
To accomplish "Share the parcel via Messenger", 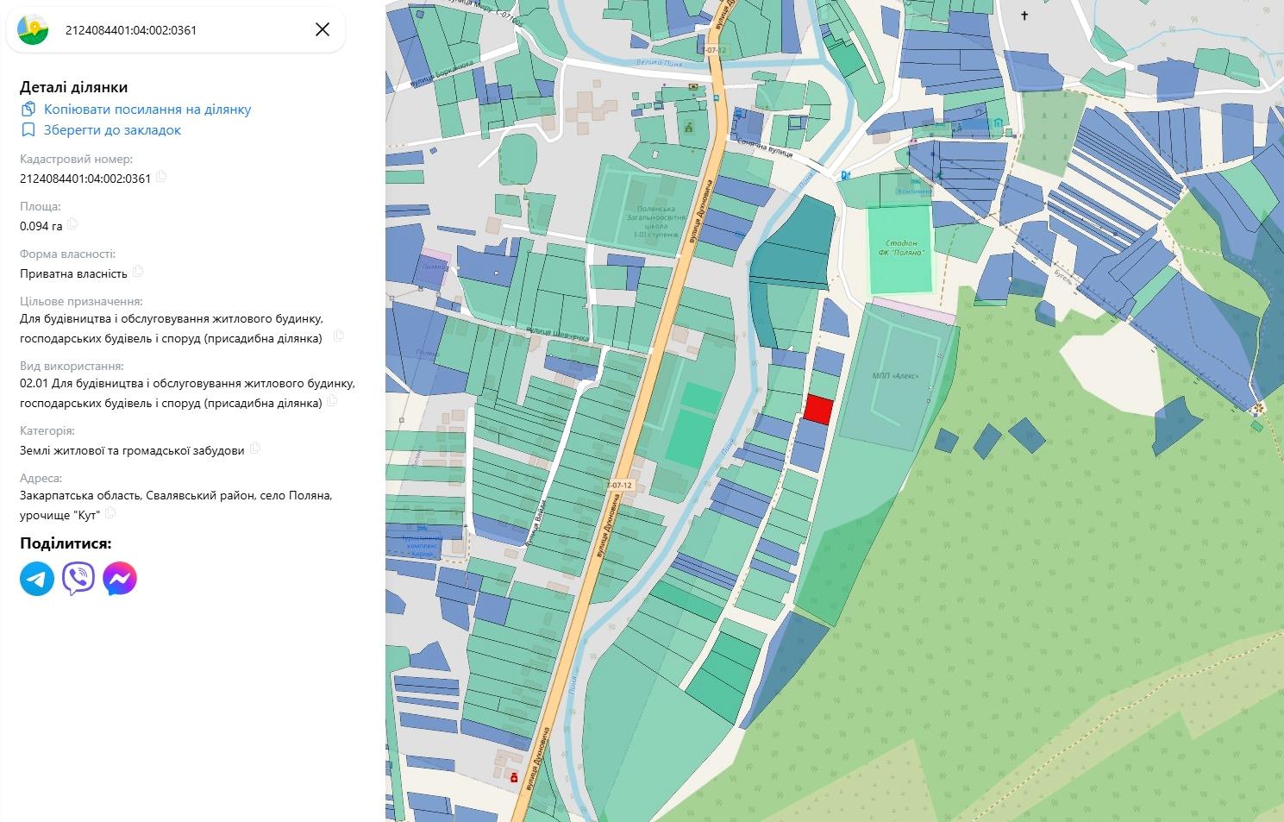I will pos(120,579).
